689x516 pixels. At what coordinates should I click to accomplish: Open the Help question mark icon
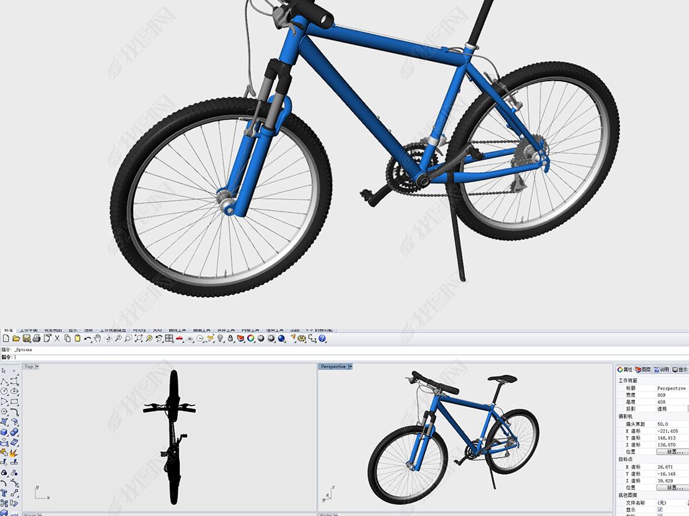(322, 339)
